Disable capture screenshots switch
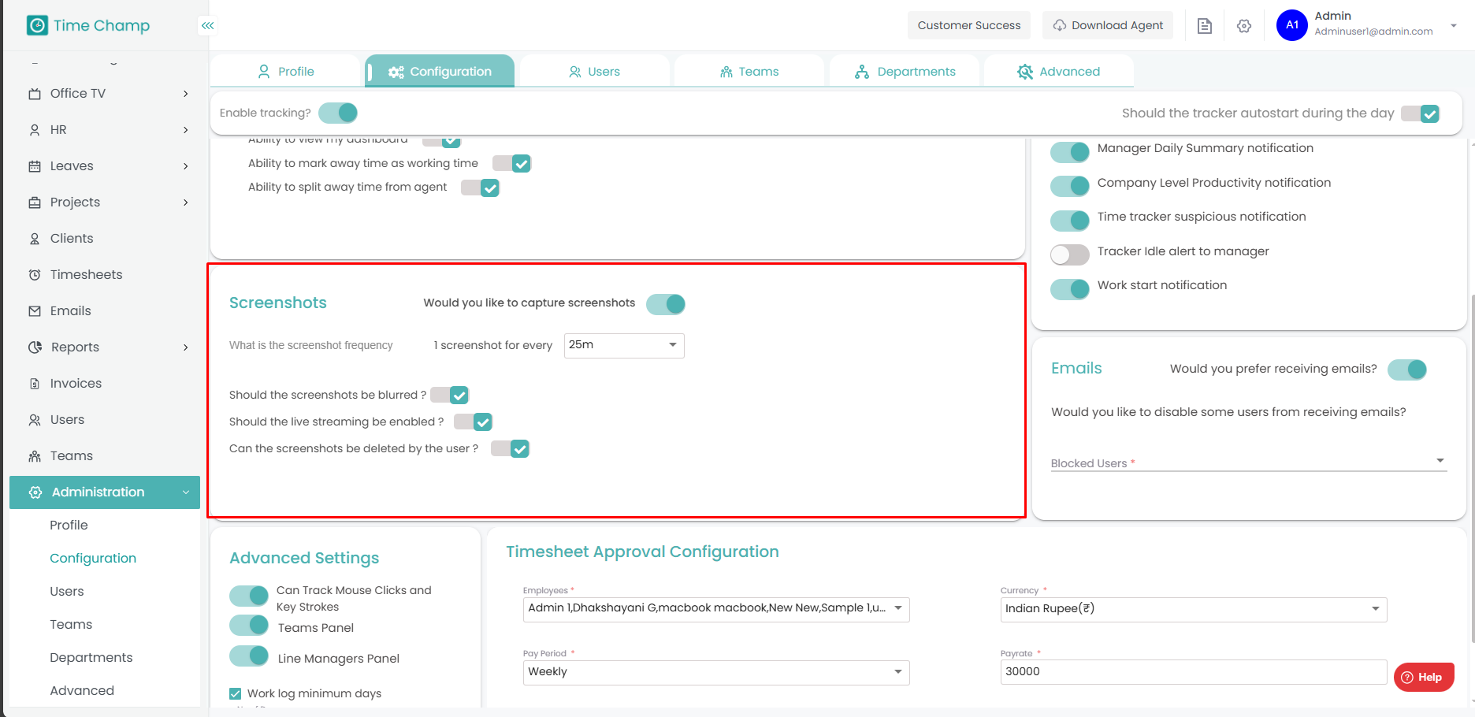This screenshot has height=717, width=1475. pyautogui.click(x=666, y=304)
